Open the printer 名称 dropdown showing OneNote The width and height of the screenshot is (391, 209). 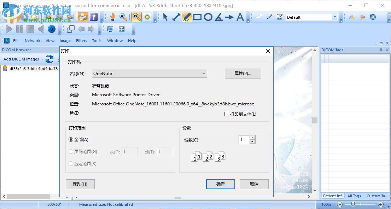pyautogui.click(x=204, y=73)
